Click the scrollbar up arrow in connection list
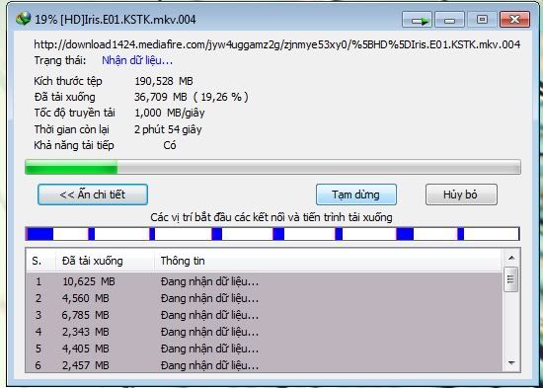 point(511,258)
